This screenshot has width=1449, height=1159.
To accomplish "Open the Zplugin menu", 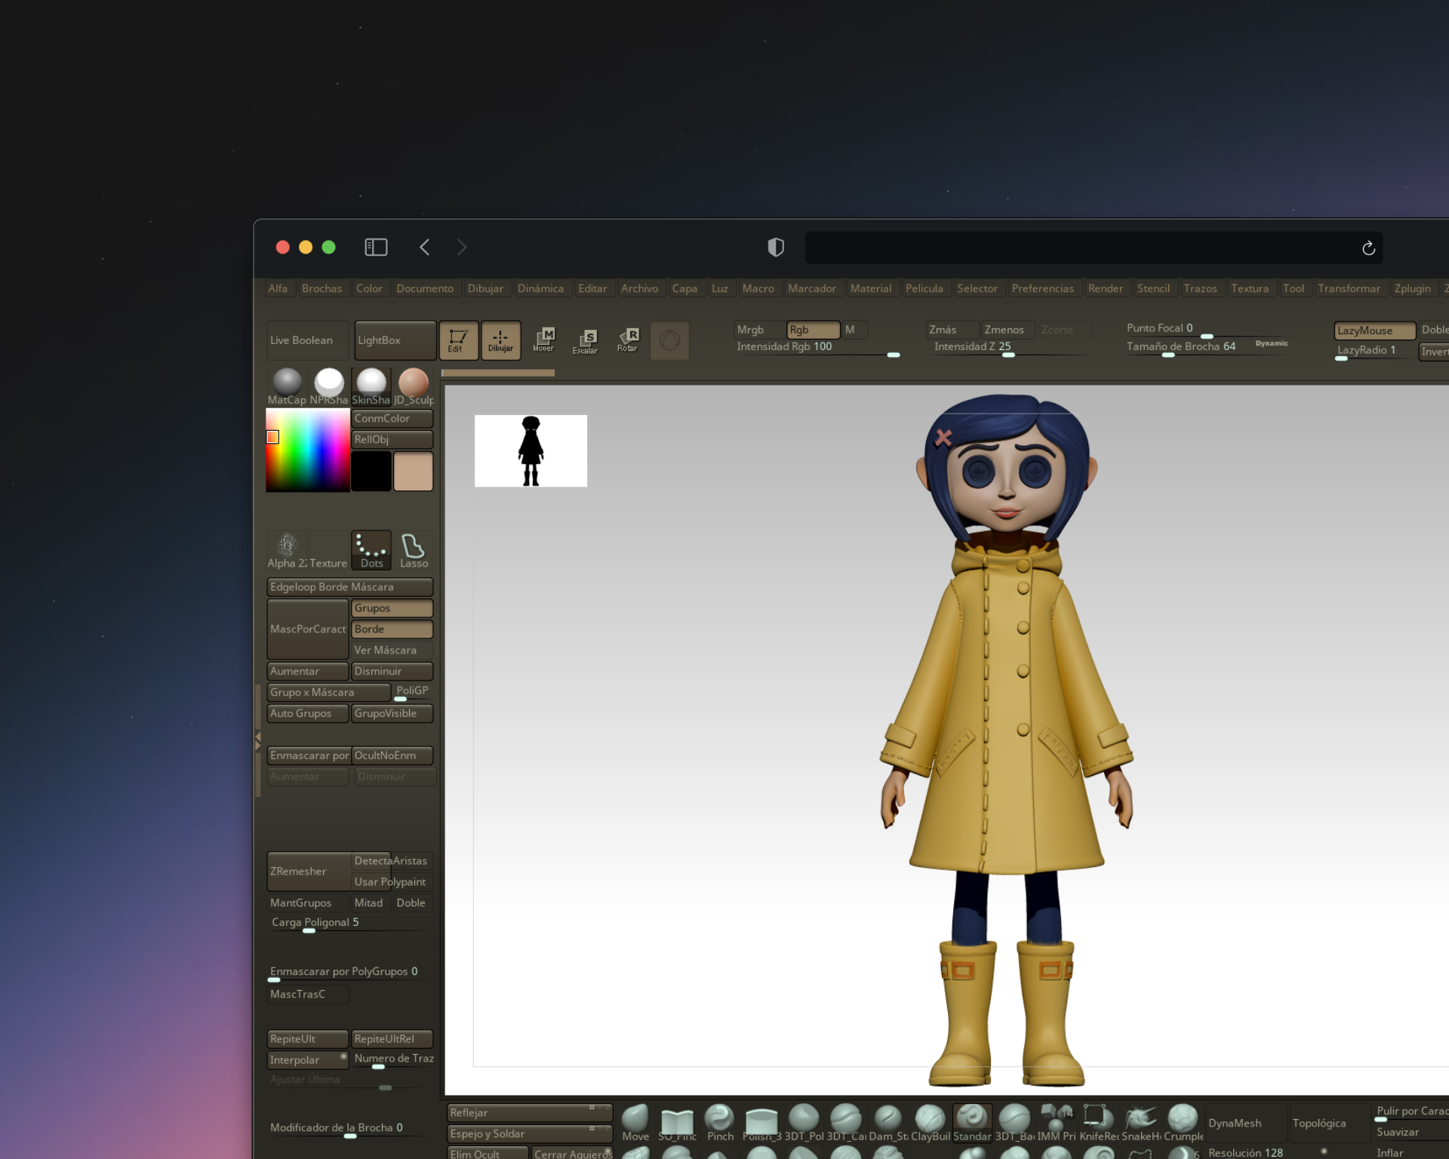I will tap(1411, 288).
